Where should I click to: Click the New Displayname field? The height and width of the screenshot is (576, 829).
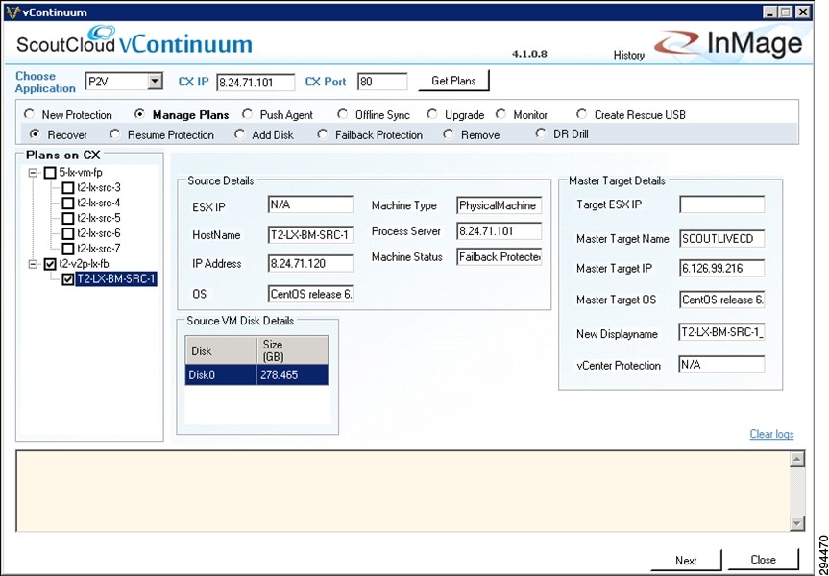tap(722, 332)
